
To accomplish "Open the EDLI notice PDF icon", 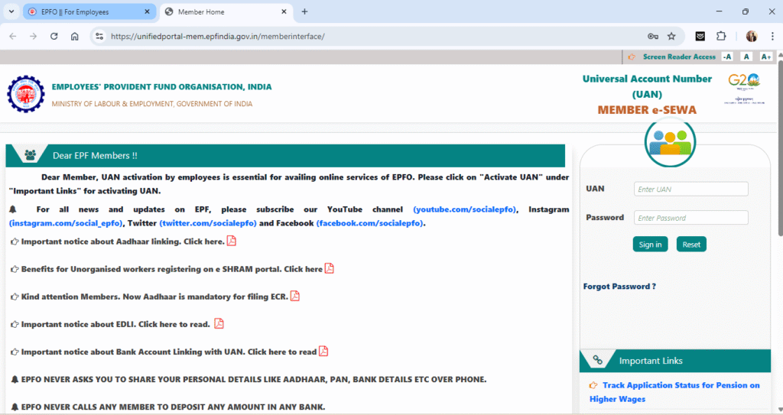I will 219,323.
